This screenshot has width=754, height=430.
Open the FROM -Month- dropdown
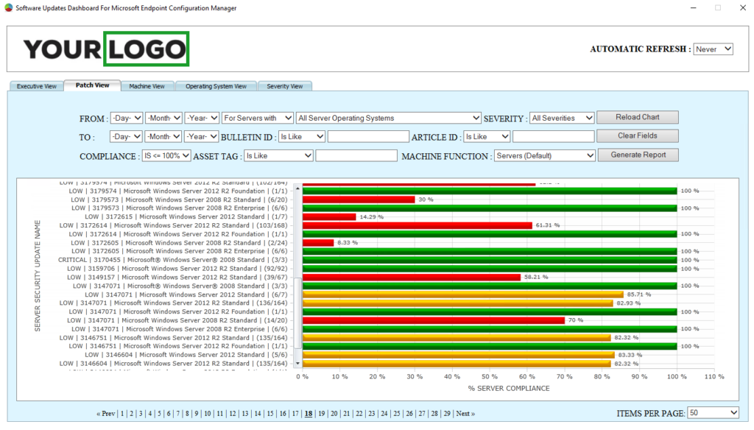163,118
